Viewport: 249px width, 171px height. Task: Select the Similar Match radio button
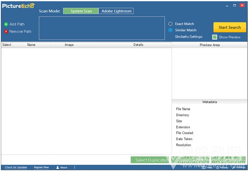pos(170,30)
